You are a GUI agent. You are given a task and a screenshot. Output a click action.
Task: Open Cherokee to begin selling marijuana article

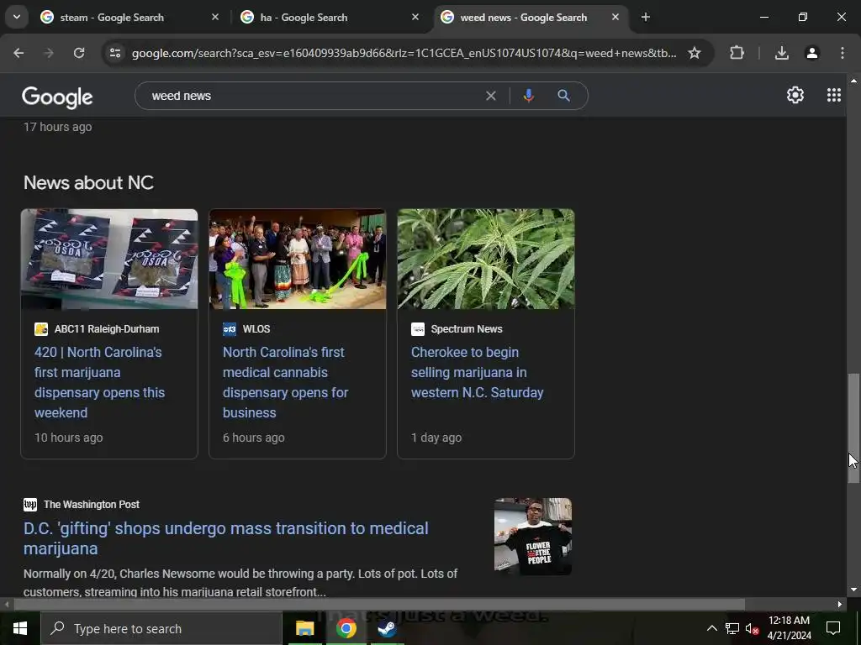(x=478, y=372)
